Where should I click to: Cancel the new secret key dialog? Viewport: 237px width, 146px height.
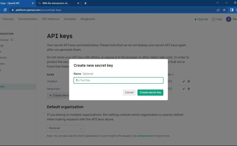pyautogui.click(x=129, y=92)
